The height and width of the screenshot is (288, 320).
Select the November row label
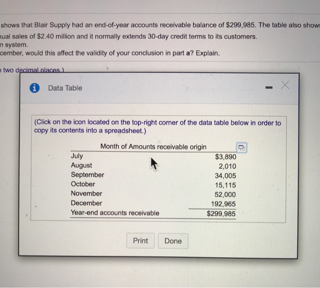tap(86, 193)
